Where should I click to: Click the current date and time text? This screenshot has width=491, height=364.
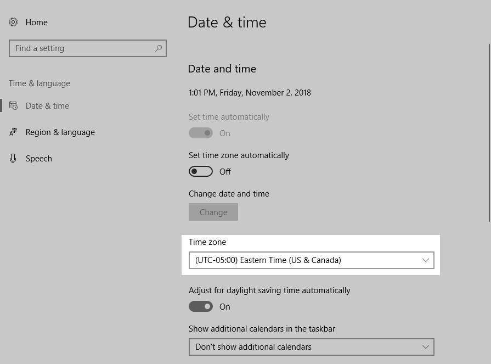pos(250,93)
